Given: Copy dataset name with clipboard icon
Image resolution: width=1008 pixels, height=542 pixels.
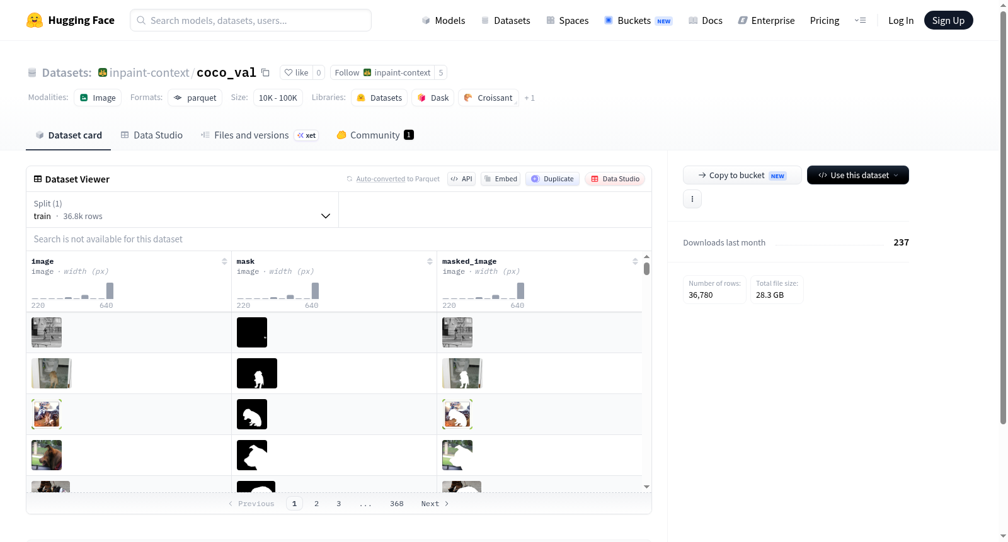Looking at the screenshot, I should (265, 72).
